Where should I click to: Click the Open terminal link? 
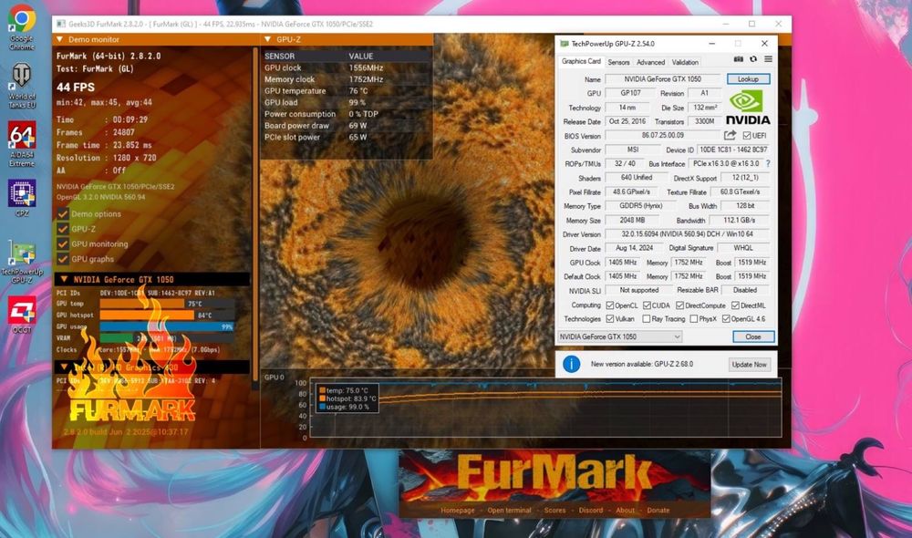click(x=509, y=510)
